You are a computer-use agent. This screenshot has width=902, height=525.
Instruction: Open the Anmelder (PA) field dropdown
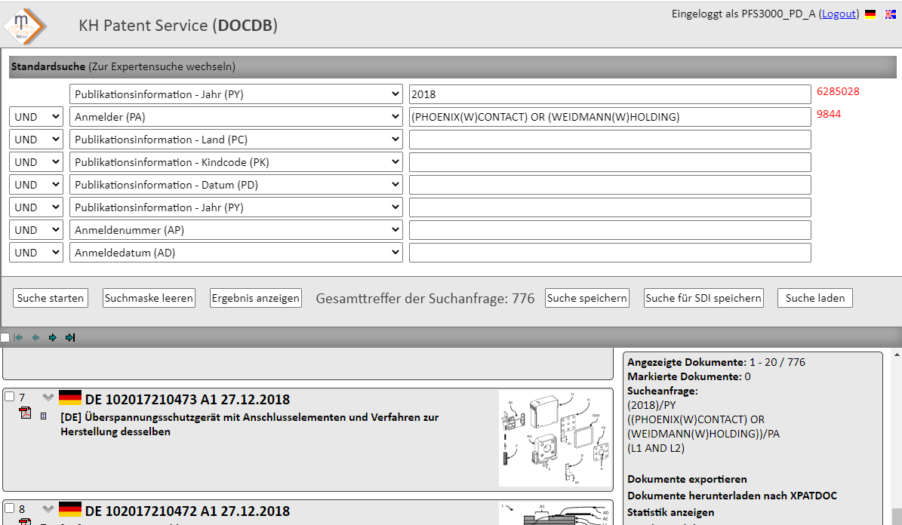[236, 117]
